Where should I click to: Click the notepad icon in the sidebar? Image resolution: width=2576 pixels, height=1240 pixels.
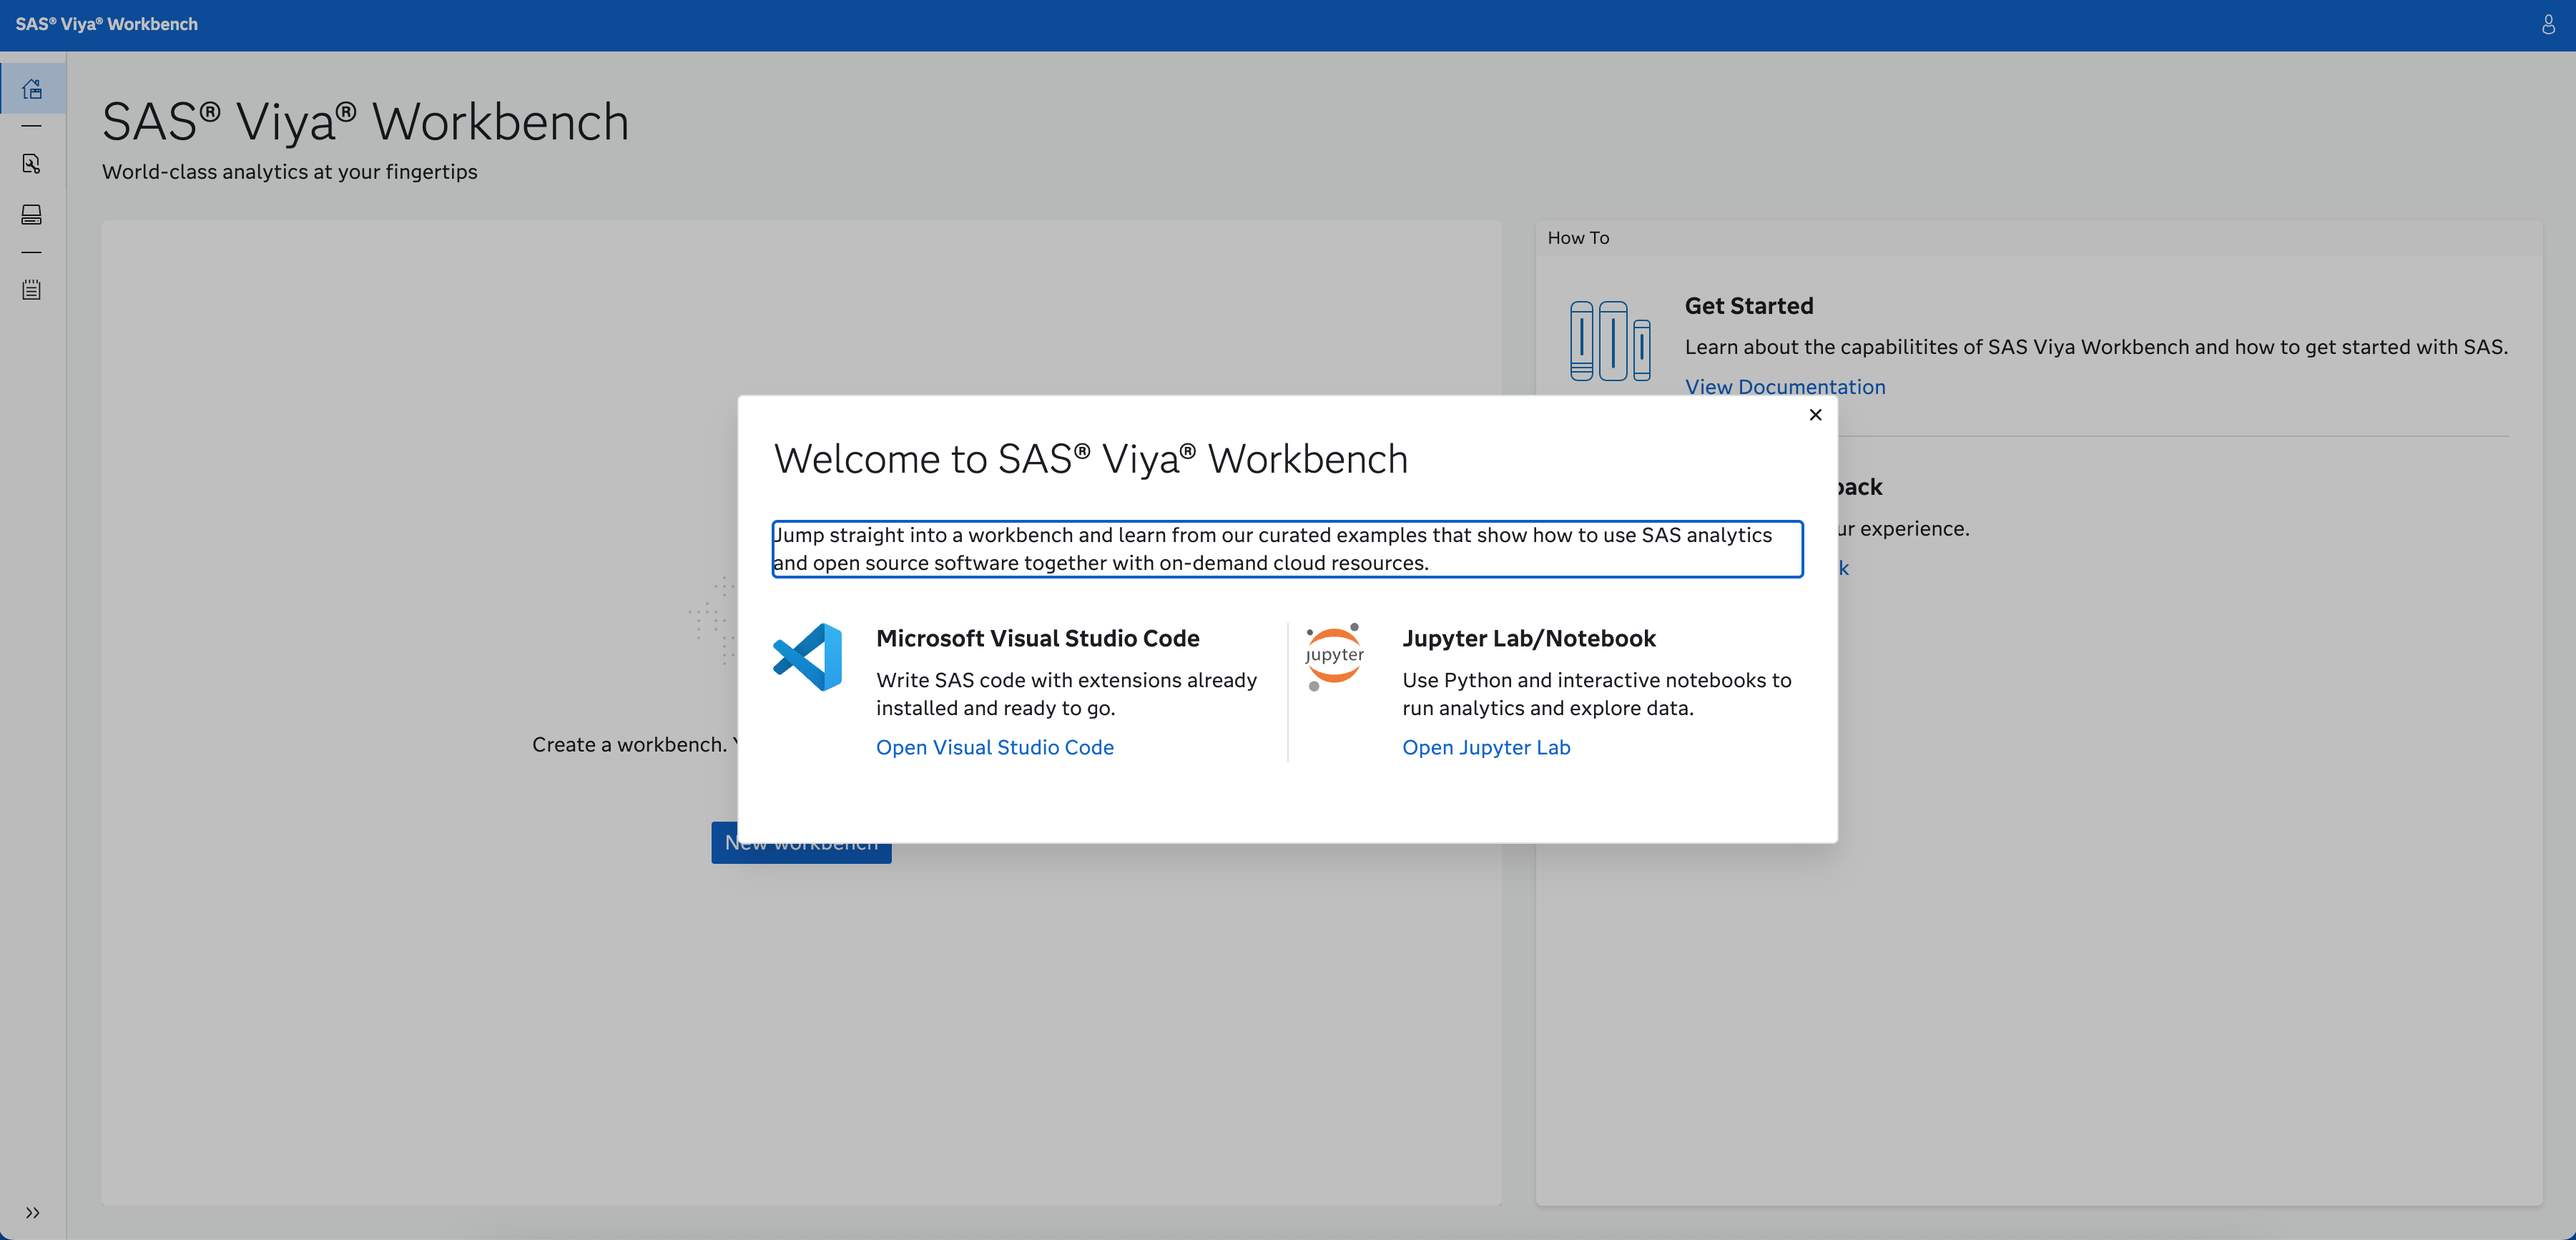click(x=32, y=290)
